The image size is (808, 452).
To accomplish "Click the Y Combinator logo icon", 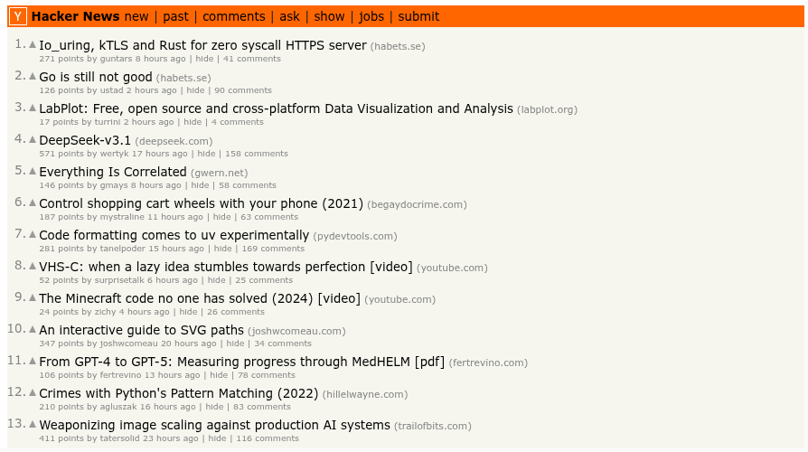I will [x=18, y=16].
